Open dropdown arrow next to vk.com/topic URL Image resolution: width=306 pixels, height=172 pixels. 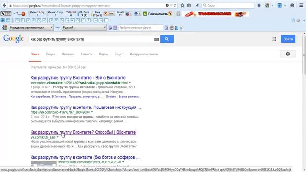[92, 112]
